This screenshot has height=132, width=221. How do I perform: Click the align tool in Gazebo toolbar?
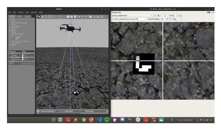[98, 17]
